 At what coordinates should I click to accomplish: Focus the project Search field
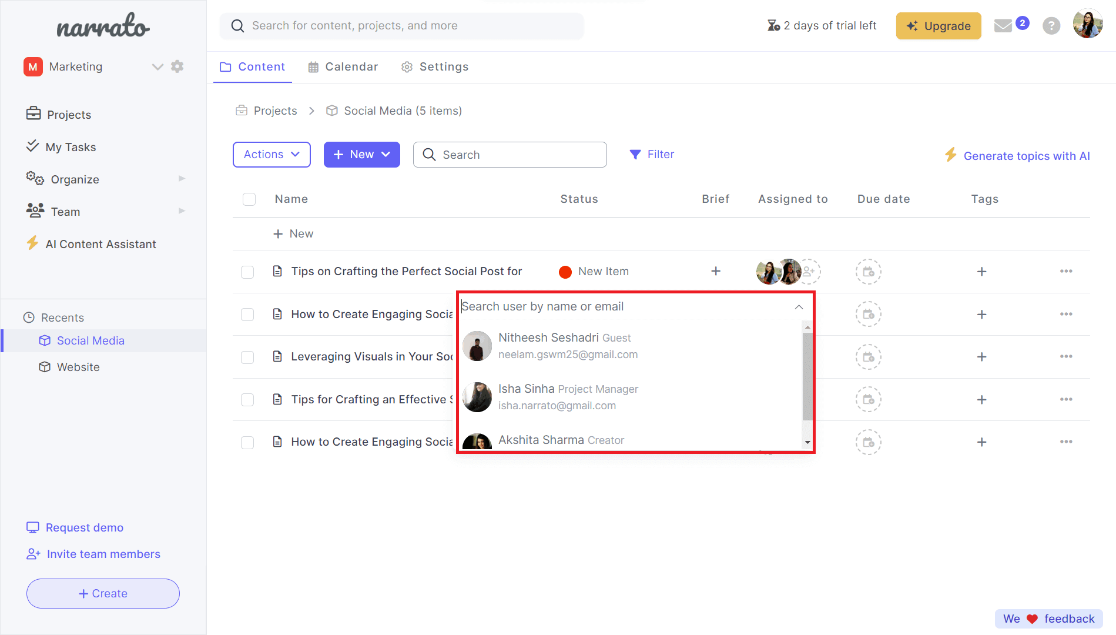[x=510, y=155]
